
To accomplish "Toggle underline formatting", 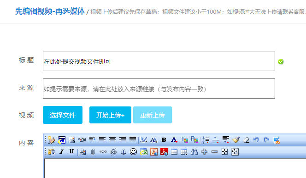I will (71, 152).
